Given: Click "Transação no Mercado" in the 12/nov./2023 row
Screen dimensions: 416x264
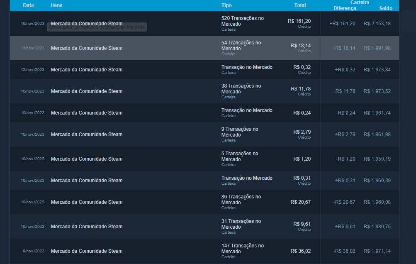Looking at the screenshot, I should (x=247, y=67).
